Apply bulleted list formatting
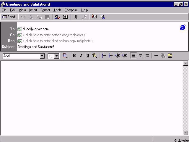This screenshot has height=142, width=189. [110, 56]
